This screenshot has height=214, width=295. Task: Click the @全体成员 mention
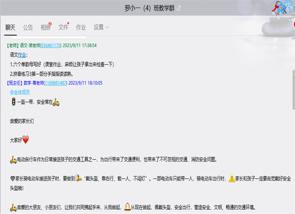20,92
